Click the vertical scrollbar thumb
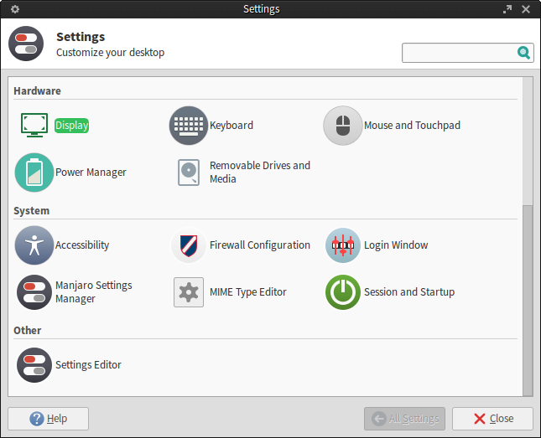 coord(528,300)
